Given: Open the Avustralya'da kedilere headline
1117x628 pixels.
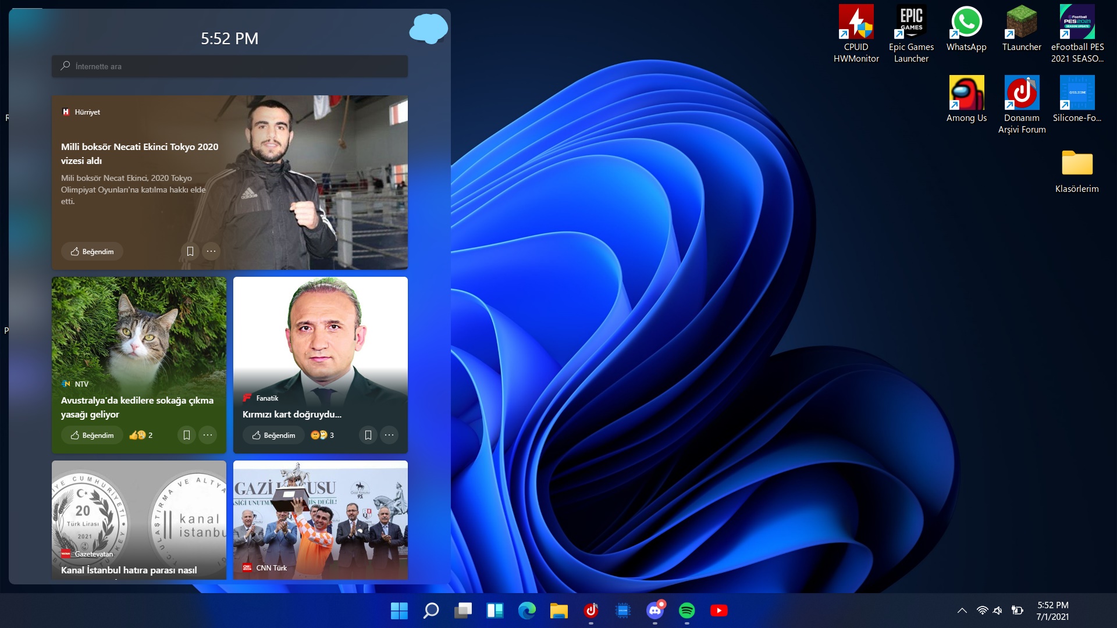Looking at the screenshot, I should [x=137, y=407].
